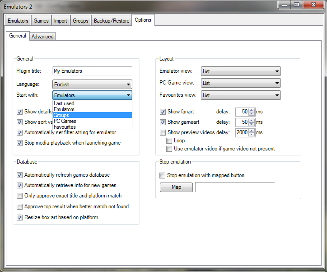
Task: Open the Backup/Restore tab
Action: pyautogui.click(x=112, y=21)
